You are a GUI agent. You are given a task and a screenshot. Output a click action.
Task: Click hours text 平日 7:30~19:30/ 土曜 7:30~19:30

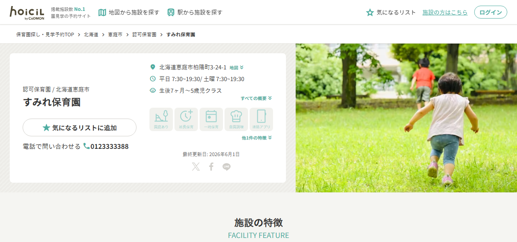coord(202,79)
